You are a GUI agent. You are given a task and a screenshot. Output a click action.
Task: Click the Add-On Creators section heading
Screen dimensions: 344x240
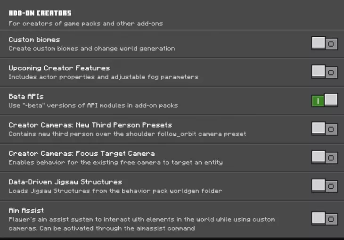pyautogui.click(x=40, y=13)
